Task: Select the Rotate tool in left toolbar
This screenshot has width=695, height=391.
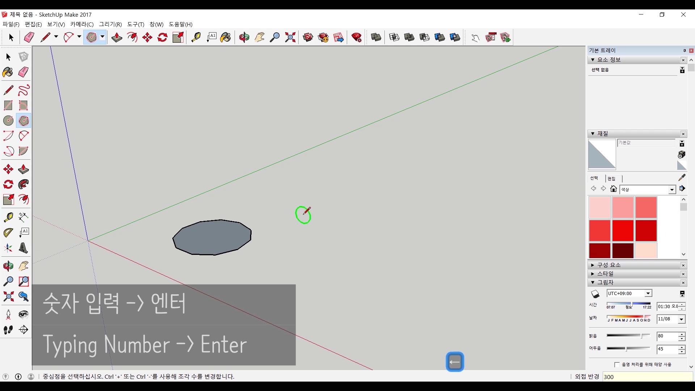Action: pyautogui.click(x=8, y=185)
